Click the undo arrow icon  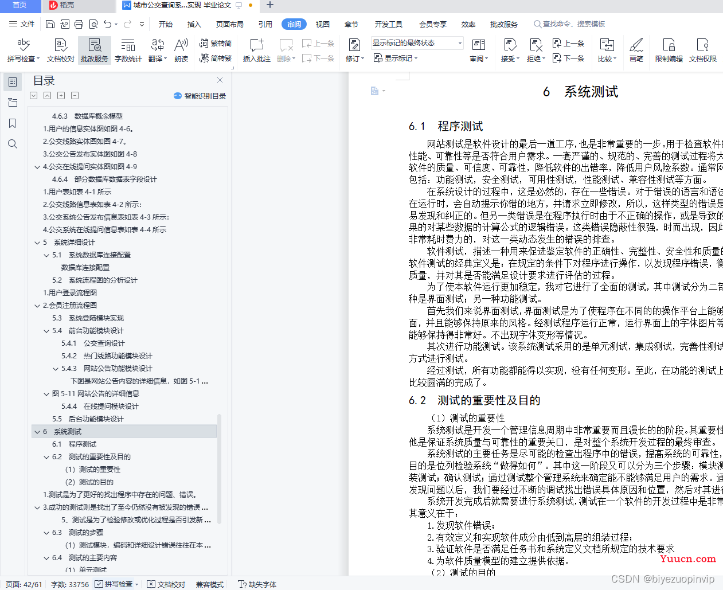point(107,24)
